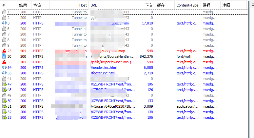The image size is (254, 138).
Task: Select the HTML icon of session 35
Action: pos(4,73)
